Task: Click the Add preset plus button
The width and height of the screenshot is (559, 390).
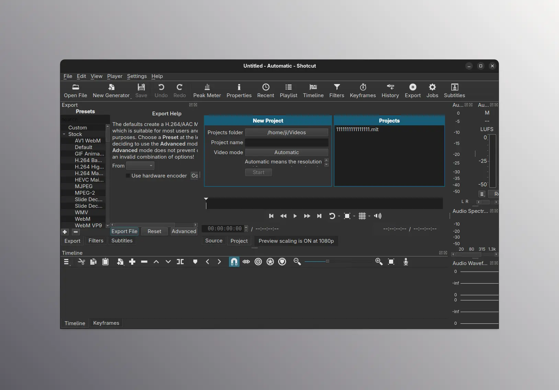Action: click(x=65, y=232)
